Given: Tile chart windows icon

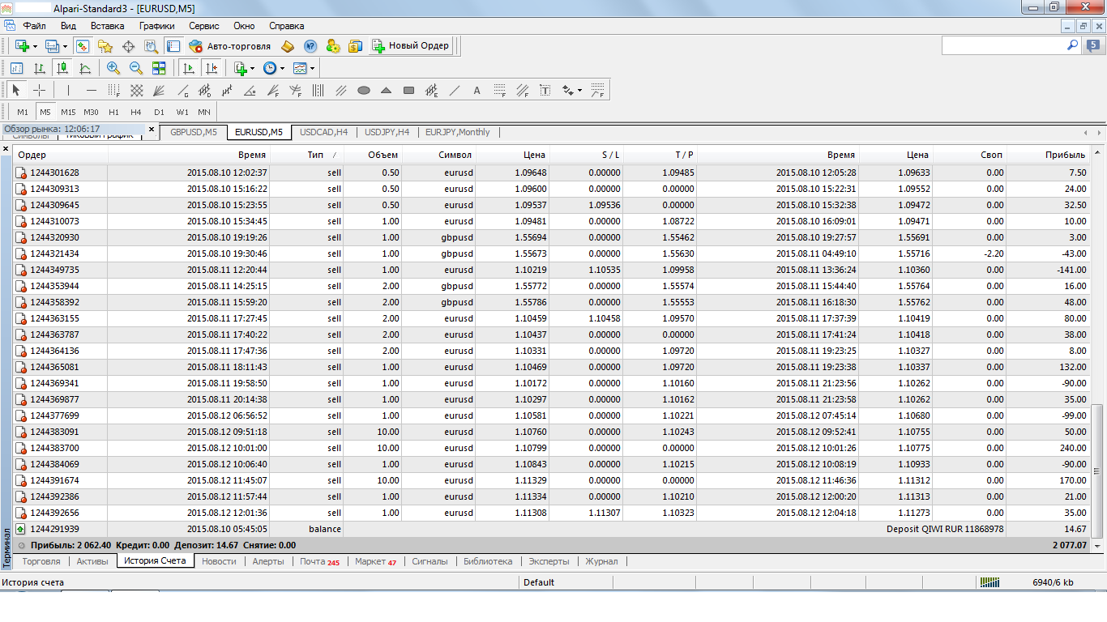Looking at the screenshot, I should (x=159, y=68).
